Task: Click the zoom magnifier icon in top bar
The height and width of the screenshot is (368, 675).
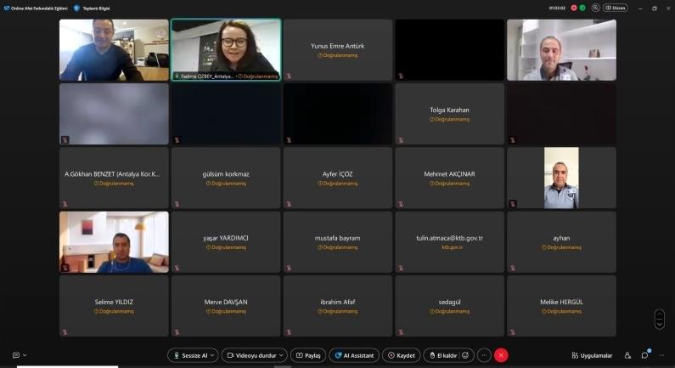Action: pyautogui.click(x=595, y=8)
